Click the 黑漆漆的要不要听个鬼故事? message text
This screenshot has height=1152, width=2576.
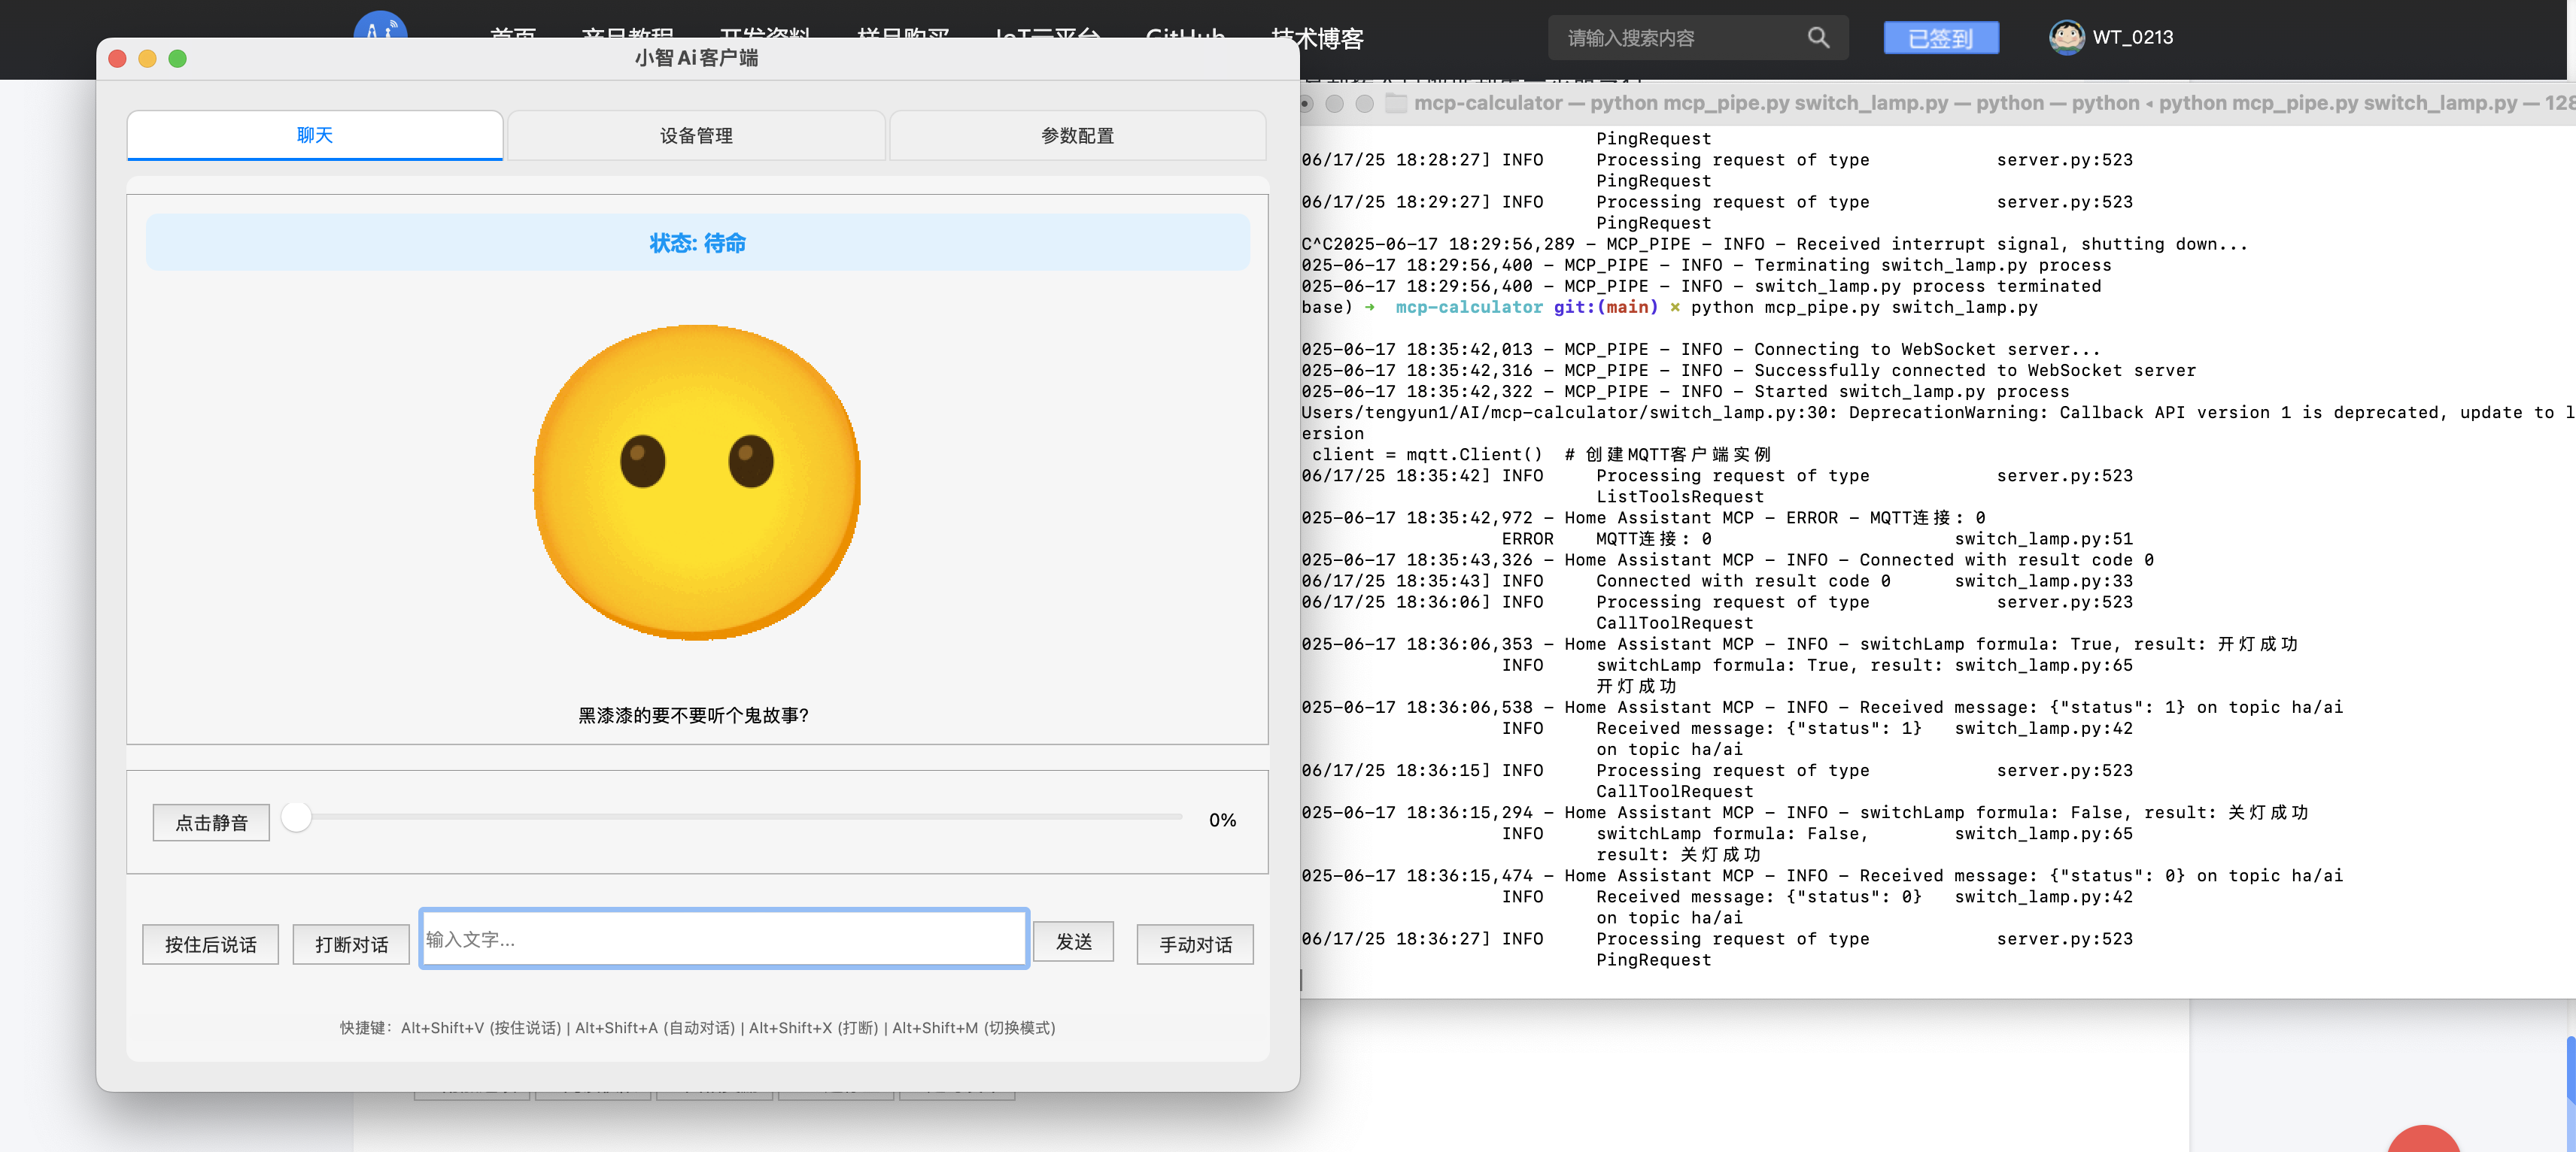click(693, 715)
